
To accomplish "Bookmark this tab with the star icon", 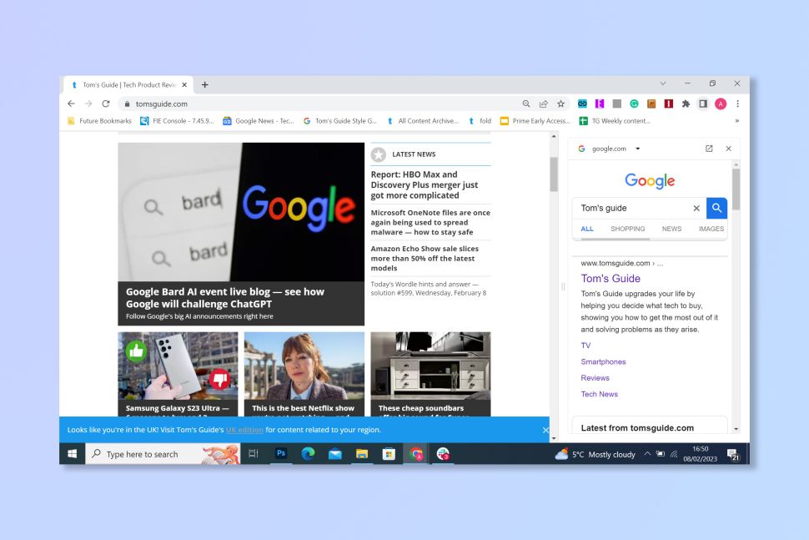I will pyautogui.click(x=560, y=103).
